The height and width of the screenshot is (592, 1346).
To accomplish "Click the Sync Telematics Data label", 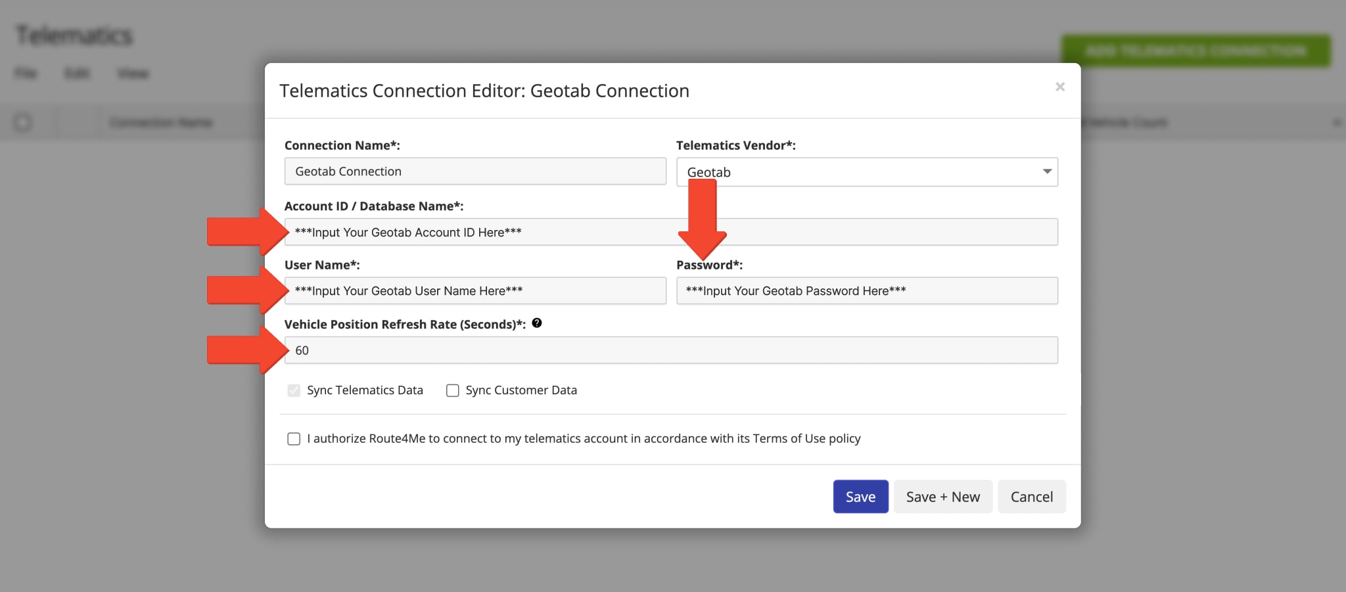I will [x=365, y=390].
